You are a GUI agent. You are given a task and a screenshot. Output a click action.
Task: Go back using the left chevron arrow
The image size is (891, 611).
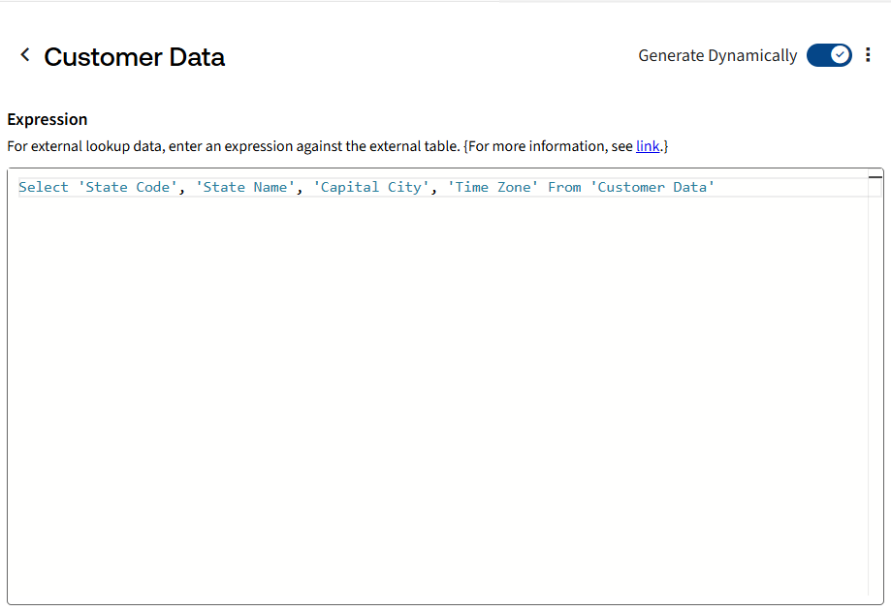[x=25, y=55]
